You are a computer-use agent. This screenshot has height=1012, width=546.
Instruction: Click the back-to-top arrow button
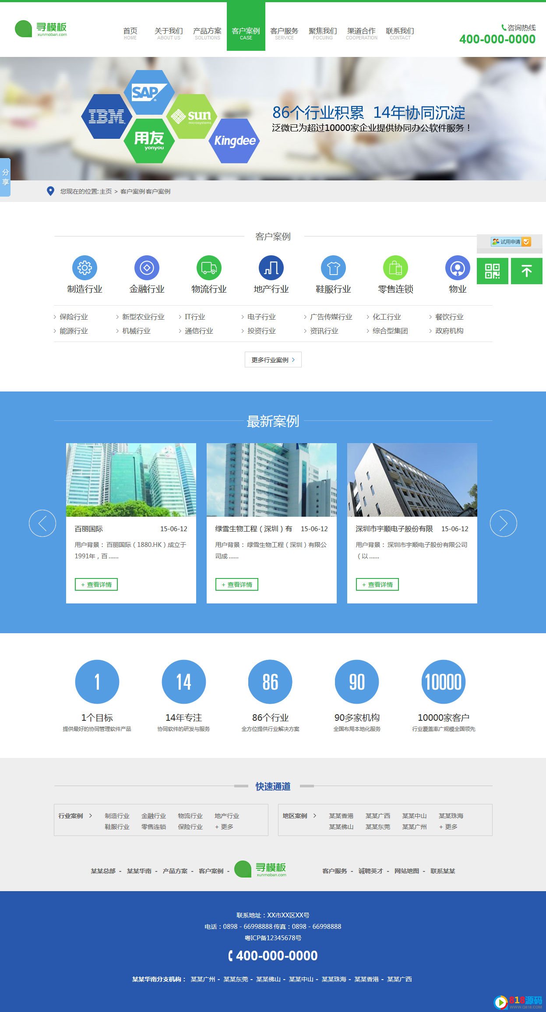pyautogui.click(x=527, y=271)
